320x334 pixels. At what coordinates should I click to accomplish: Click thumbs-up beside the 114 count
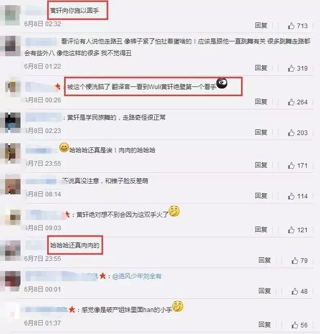click(x=291, y=196)
